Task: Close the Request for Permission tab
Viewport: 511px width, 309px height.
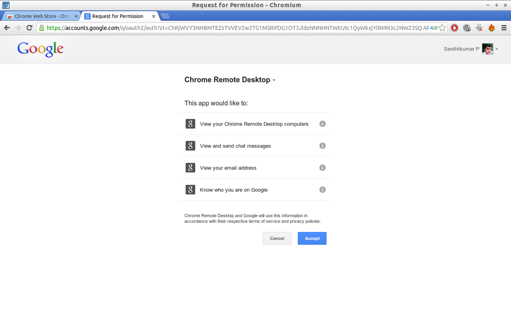Action: (x=154, y=16)
